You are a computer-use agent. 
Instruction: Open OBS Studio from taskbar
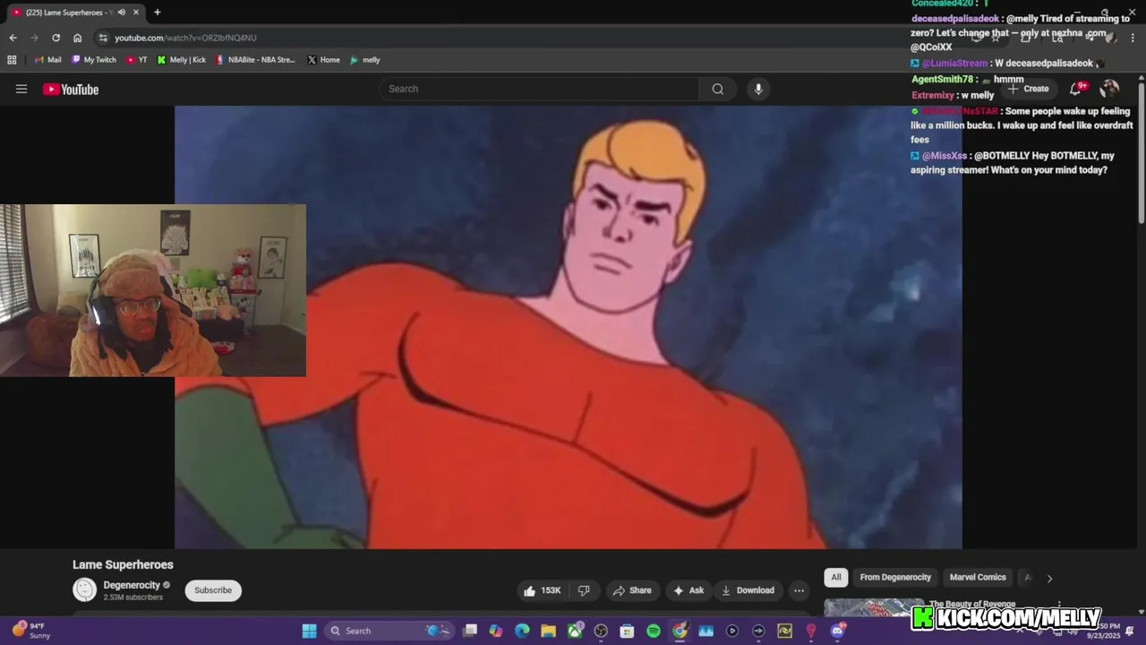601,631
